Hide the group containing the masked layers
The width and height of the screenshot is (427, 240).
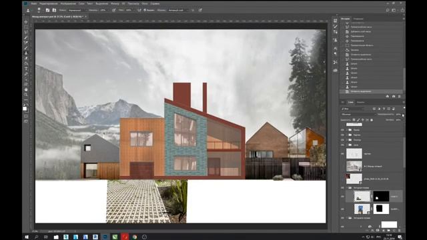click(342, 188)
